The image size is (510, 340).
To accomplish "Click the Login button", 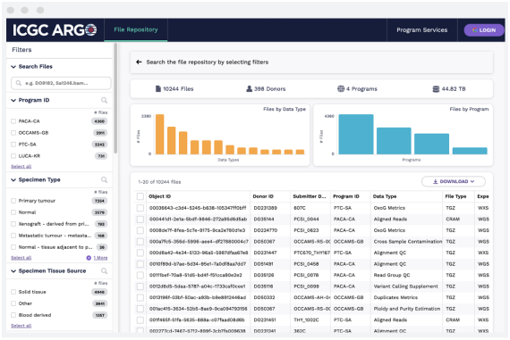I will point(484,30).
